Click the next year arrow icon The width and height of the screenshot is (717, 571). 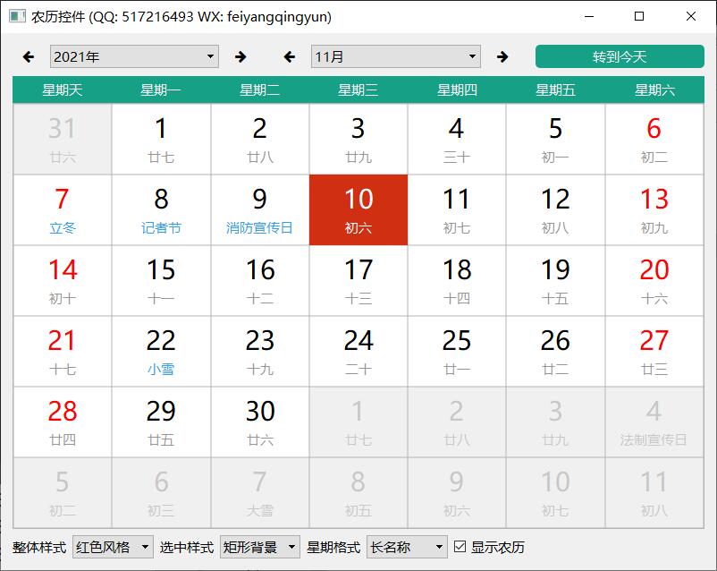point(240,57)
